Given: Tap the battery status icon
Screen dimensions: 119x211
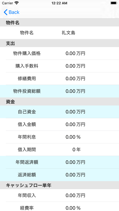Looking at the screenshot, I should click(114, 3).
